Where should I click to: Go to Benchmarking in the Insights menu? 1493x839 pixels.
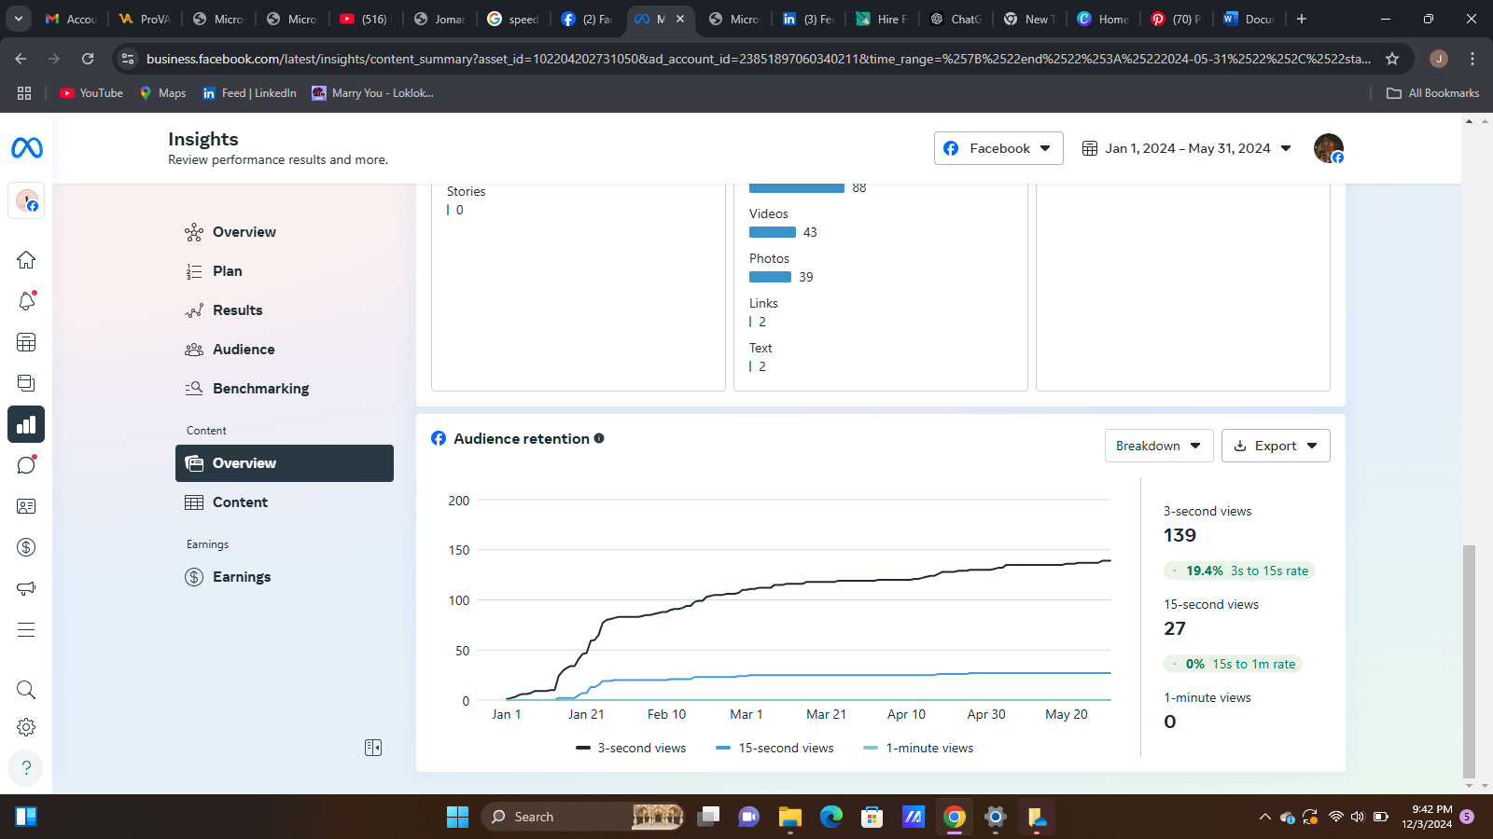pos(260,389)
